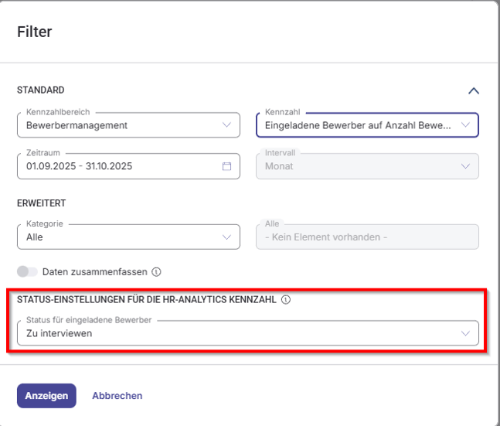Open the calendar icon in Zeitraum

(x=227, y=166)
